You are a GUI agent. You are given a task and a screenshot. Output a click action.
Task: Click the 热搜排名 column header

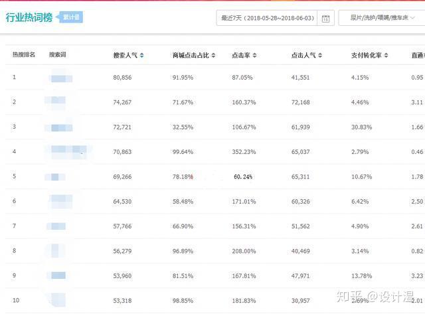24,54
